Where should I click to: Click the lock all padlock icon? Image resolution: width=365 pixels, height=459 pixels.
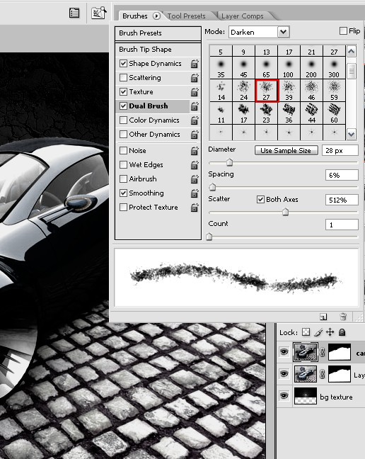[x=342, y=332]
